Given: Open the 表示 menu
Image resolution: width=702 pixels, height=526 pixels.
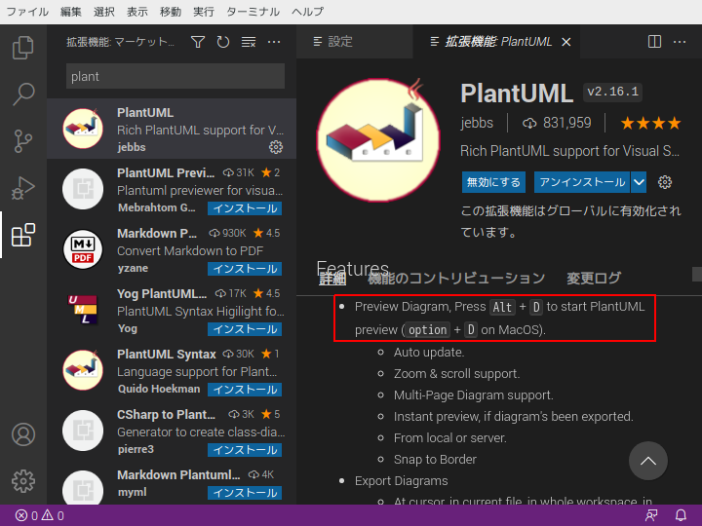Looking at the screenshot, I should [137, 12].
